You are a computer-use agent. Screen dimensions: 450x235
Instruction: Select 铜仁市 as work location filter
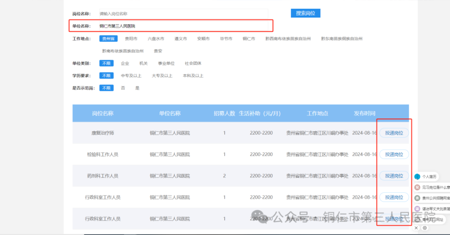249,39
